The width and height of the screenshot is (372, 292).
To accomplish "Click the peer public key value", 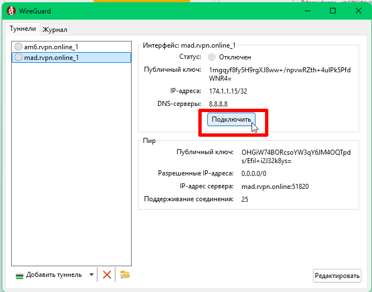I will 296,156.
